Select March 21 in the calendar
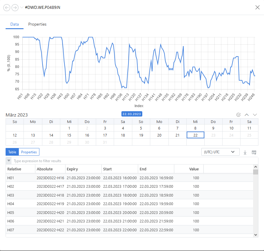 click(x=177, y=135)
